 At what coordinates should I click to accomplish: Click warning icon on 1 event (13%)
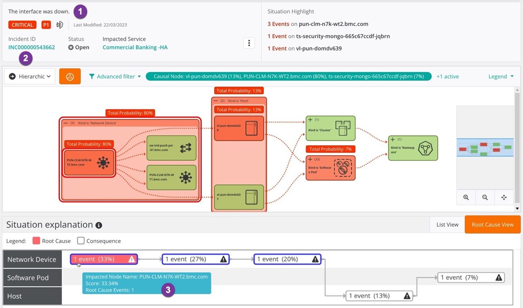click(x=407, y=296)
